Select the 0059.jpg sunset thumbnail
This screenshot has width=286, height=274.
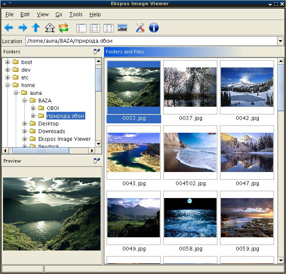coord(247,218)
